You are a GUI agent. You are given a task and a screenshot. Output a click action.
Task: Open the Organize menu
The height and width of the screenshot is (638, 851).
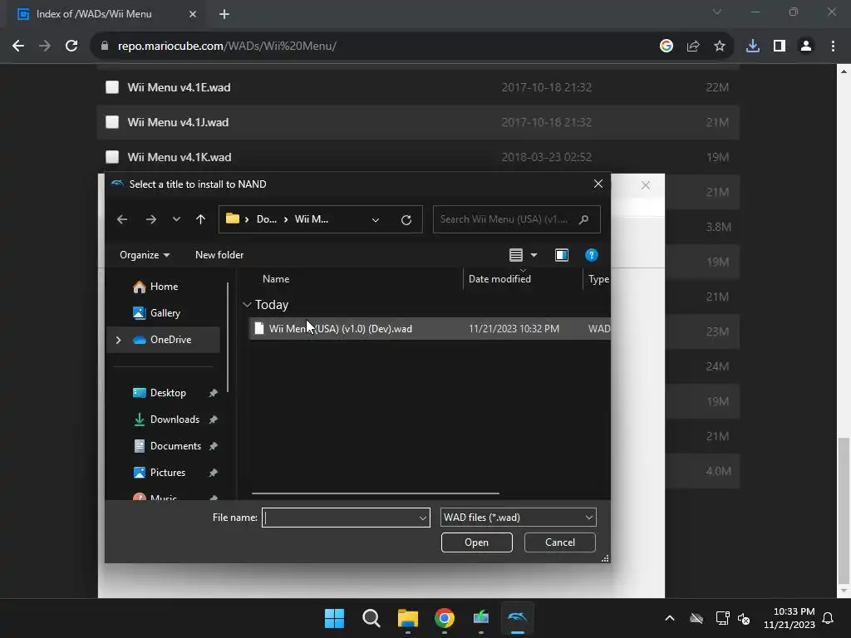[x=145, y=255]
